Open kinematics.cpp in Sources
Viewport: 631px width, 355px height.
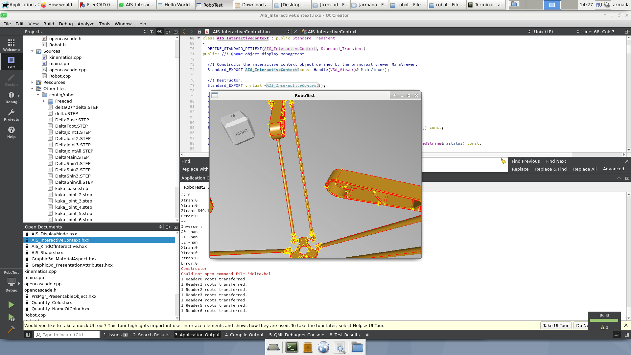(65, 57)
